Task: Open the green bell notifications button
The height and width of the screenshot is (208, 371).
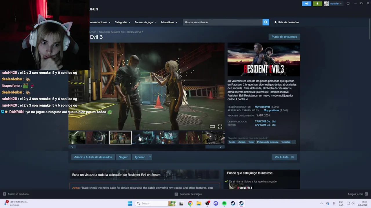Action: point(317,3)
